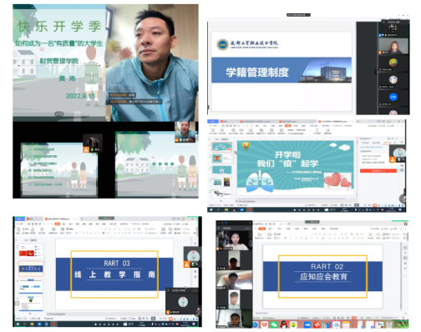This screenshot has width=421, height=332.
Task: Switch to blue home tab in RART 03 window
Action: click(20, 219)
